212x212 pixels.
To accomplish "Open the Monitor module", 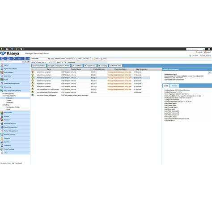I will (x=15, y=120).
